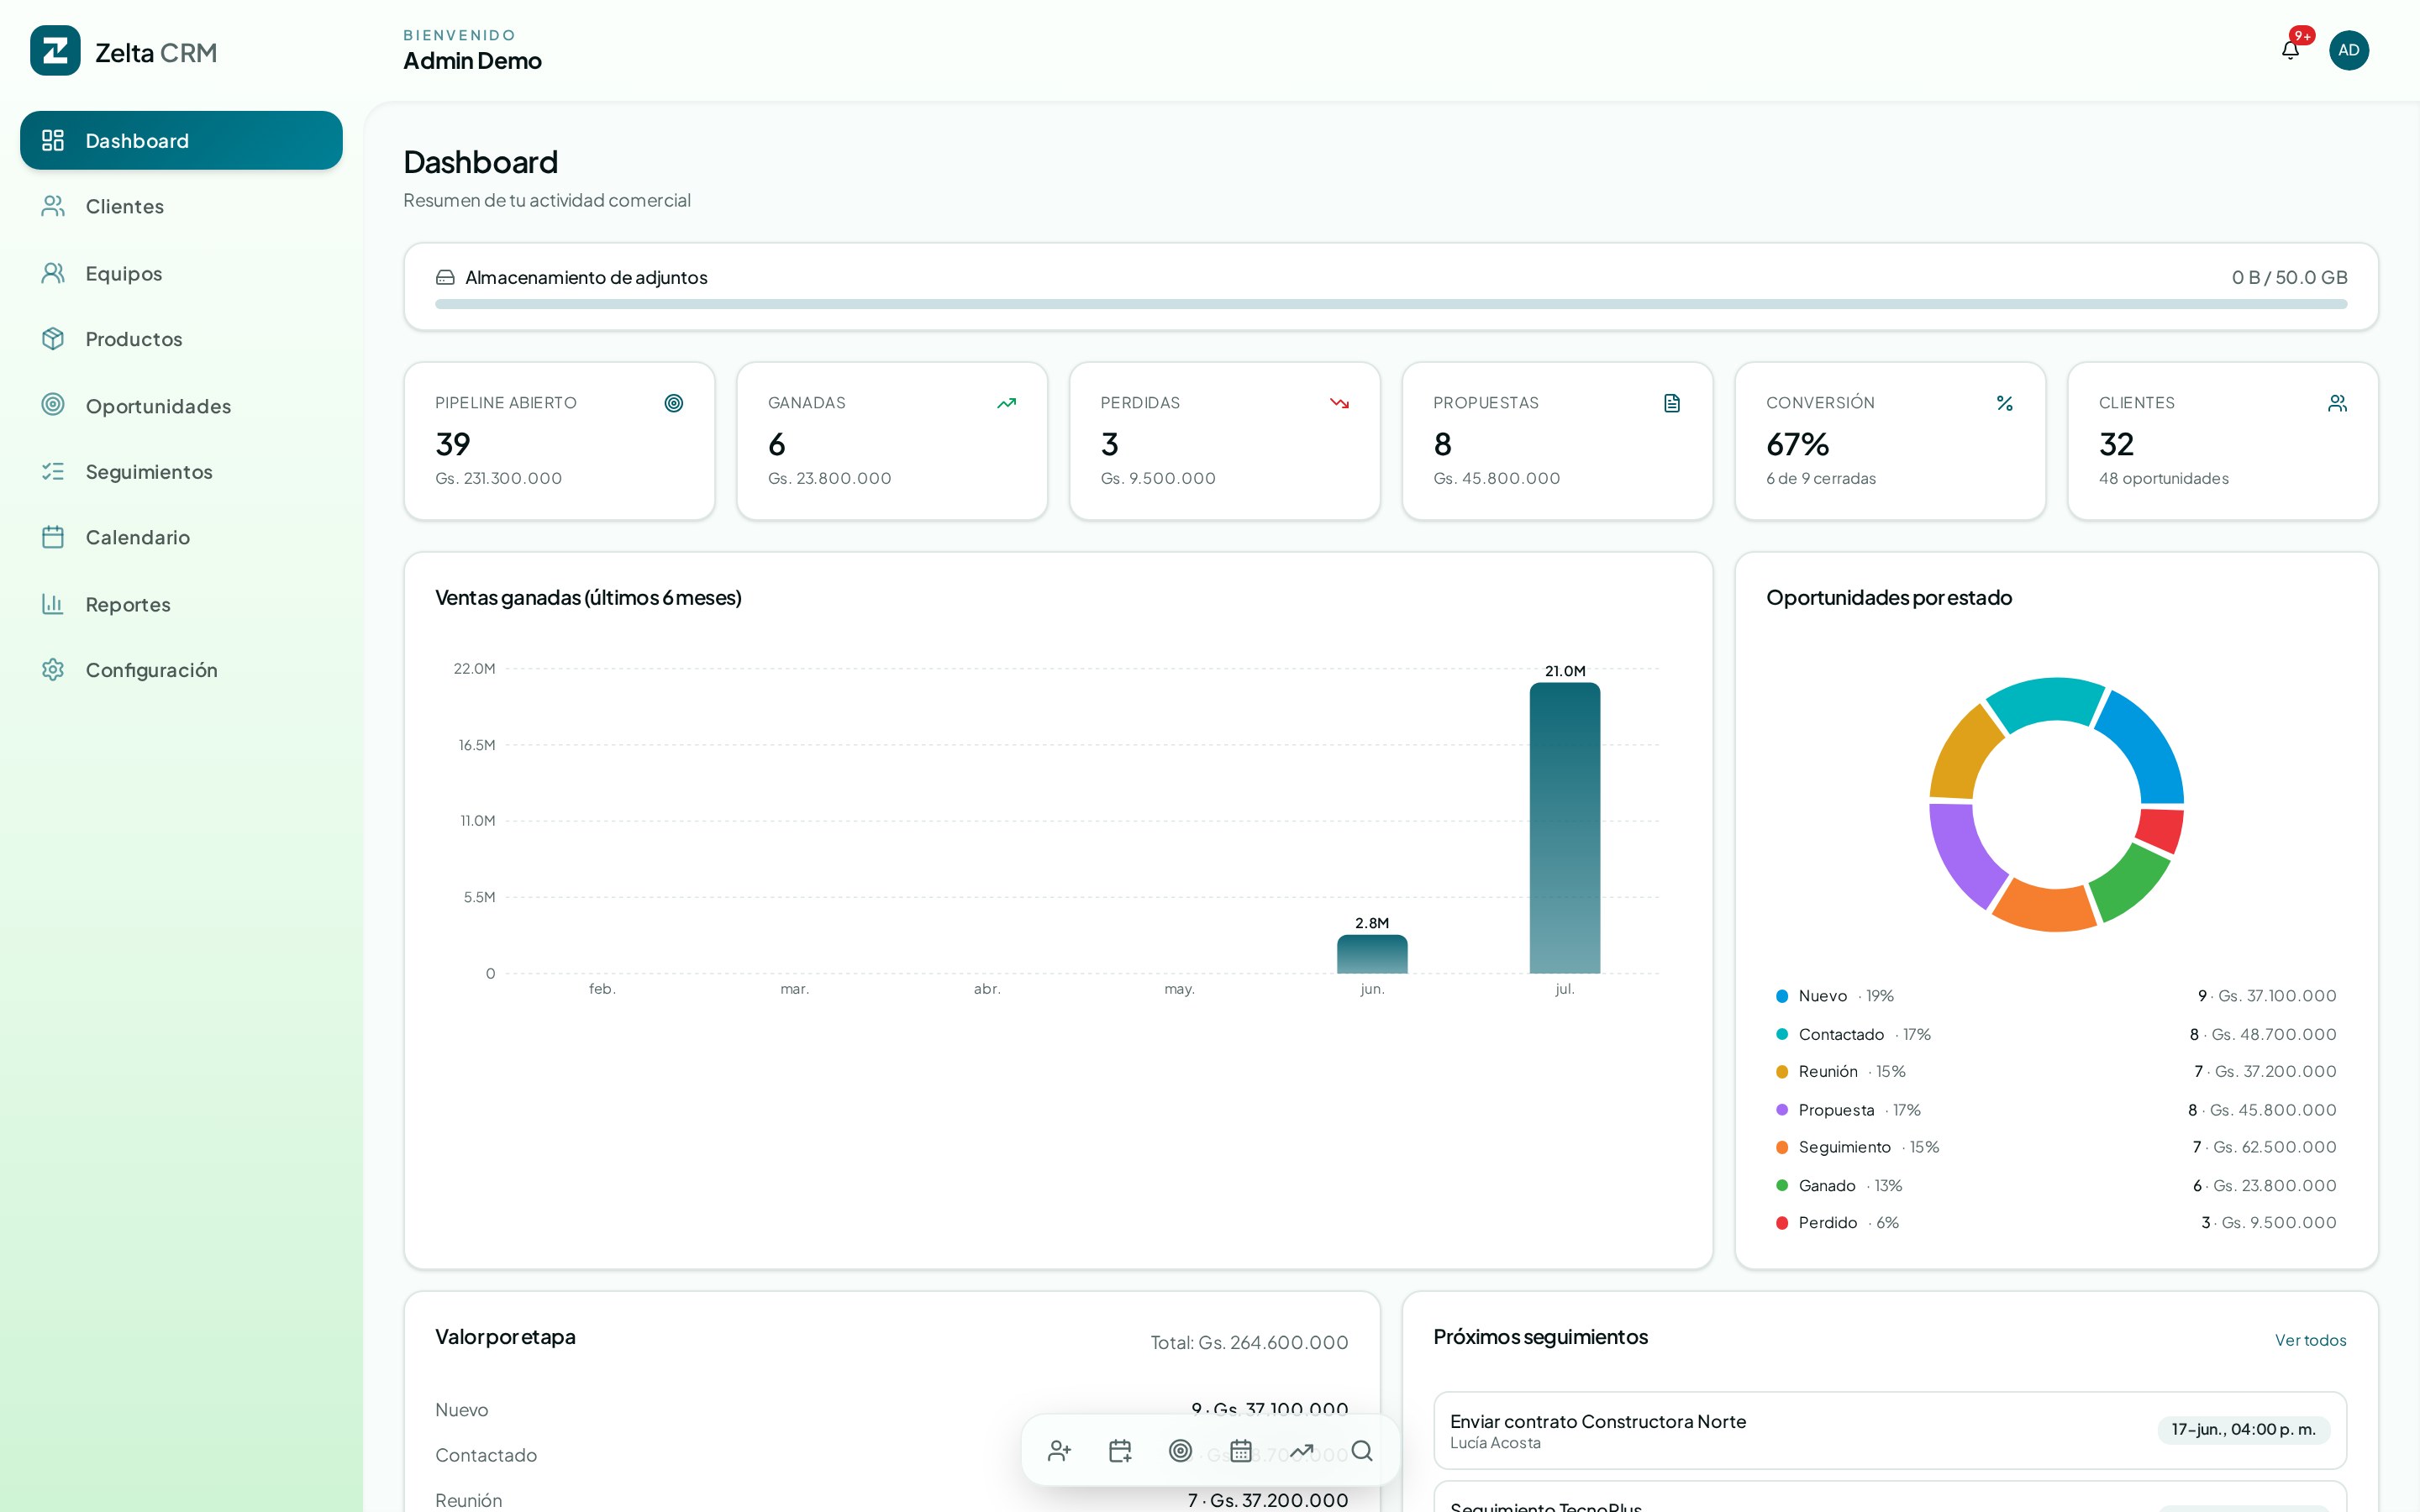Click the Próximos seguimientos heading
The width and height of the screenshot is (2420, 1512).
point(1540,1337)
